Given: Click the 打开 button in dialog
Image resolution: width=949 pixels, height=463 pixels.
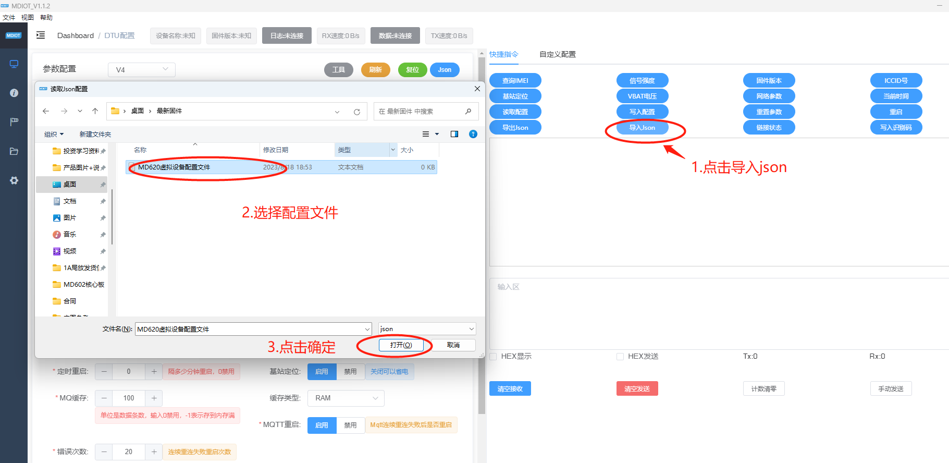Looking at the screenshot, I should (x=401, y=345).
